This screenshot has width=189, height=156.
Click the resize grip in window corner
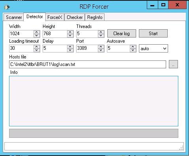click(182, 148)
